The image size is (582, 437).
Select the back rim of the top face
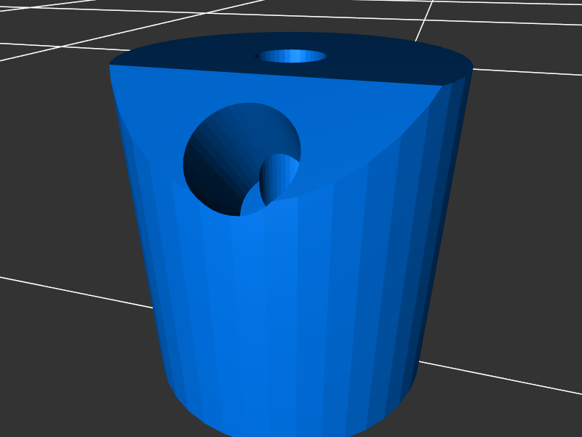coord(291,33)
